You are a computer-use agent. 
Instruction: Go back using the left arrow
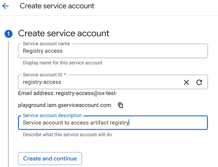pos(5,6)
